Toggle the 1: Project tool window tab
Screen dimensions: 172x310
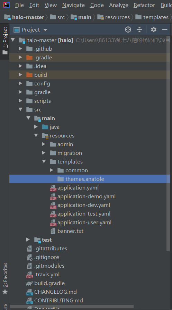click(5, 41)
